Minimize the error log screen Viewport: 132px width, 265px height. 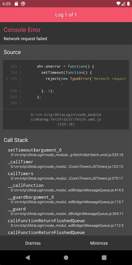coord(99,243)
